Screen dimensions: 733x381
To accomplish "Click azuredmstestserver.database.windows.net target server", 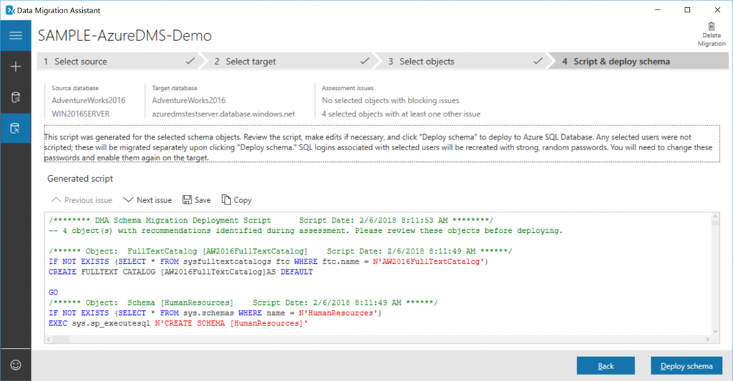I will (x=224, y=114).
